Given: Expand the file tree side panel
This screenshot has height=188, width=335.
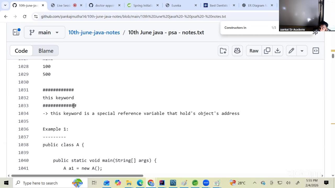Looking at the screenshot, I should tap(16, 32).
